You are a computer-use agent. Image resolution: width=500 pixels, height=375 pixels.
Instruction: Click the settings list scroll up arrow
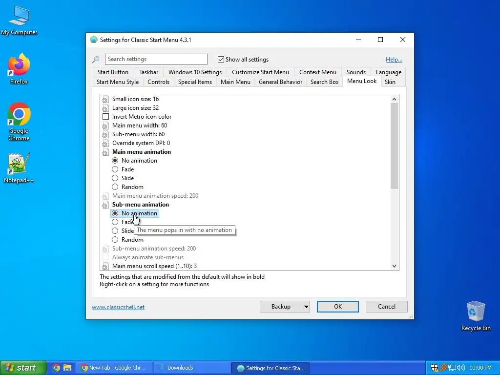[394, 99]
